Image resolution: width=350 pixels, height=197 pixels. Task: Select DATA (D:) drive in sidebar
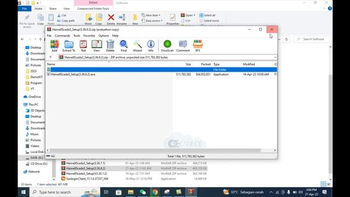point(34,158)
